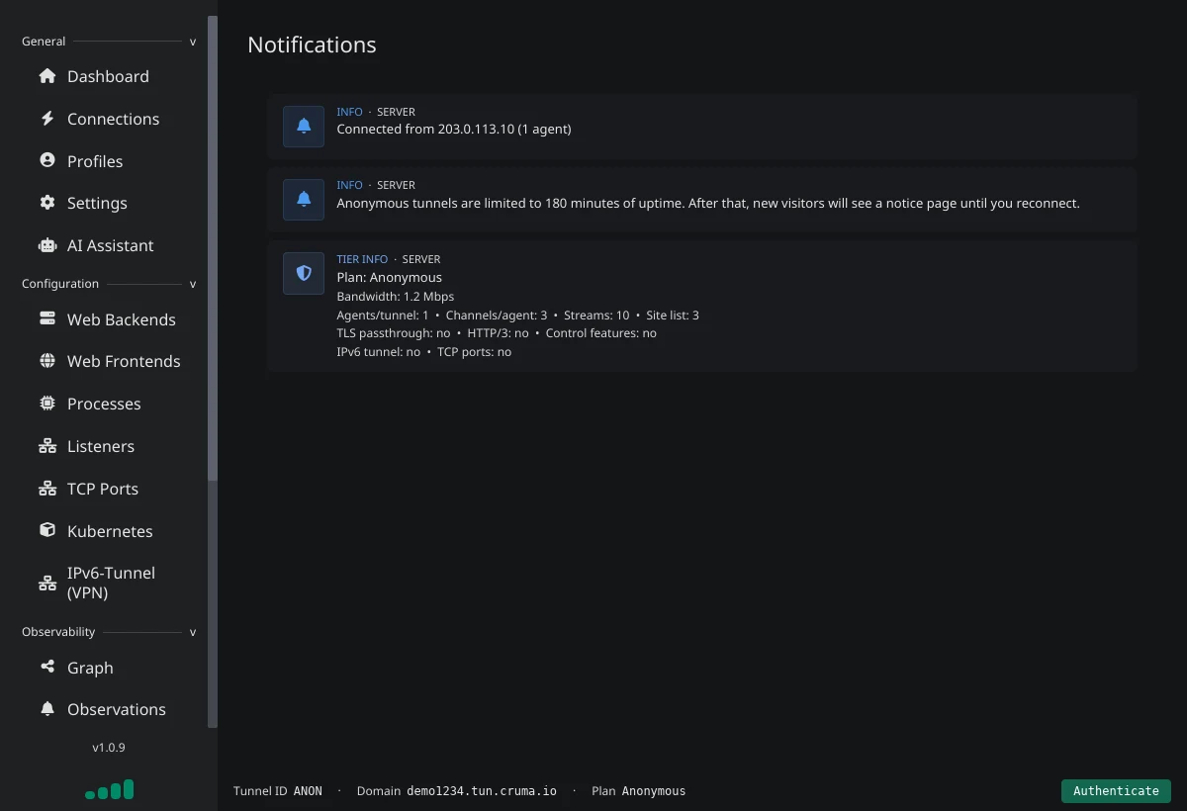Screen dimensions: 1187x811
Task: Click the shield icon of Tier Info
Action: pyautogui.click(x=304, y=273)
